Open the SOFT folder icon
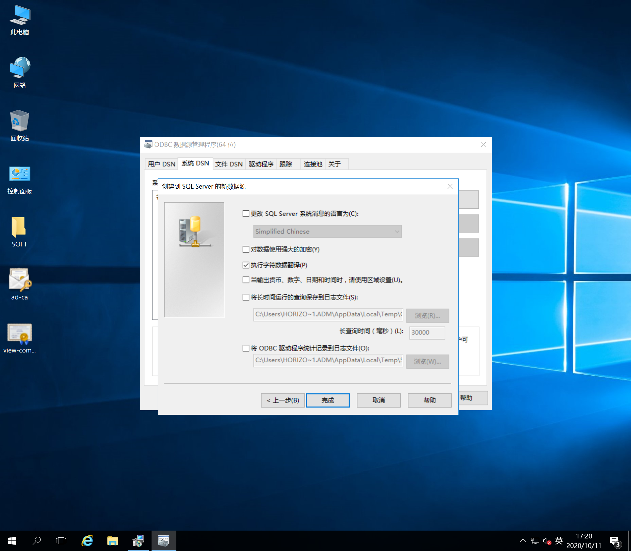This screenshot has height=551, width=631. pos(20,232)
